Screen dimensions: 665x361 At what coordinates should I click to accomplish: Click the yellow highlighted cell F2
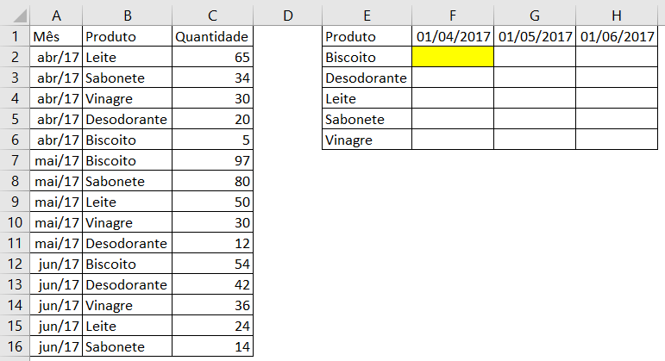point(453,57)
